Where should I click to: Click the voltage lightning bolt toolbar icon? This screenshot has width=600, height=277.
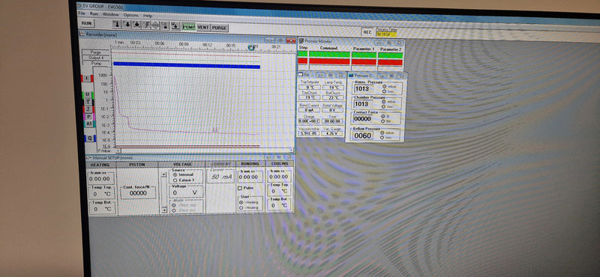point(146,25)
